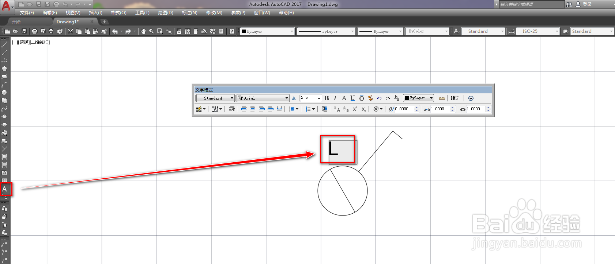Click the Superscript X² icon
The height and width of the screenshot is (264, 615).
point(355,109)
